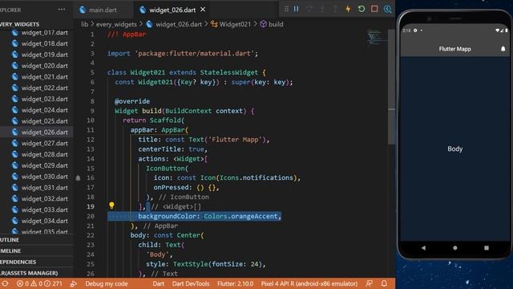Open widget_024.dart in the explorer
The height and width of the screenshot is (289, 513).
pos(45,110)
